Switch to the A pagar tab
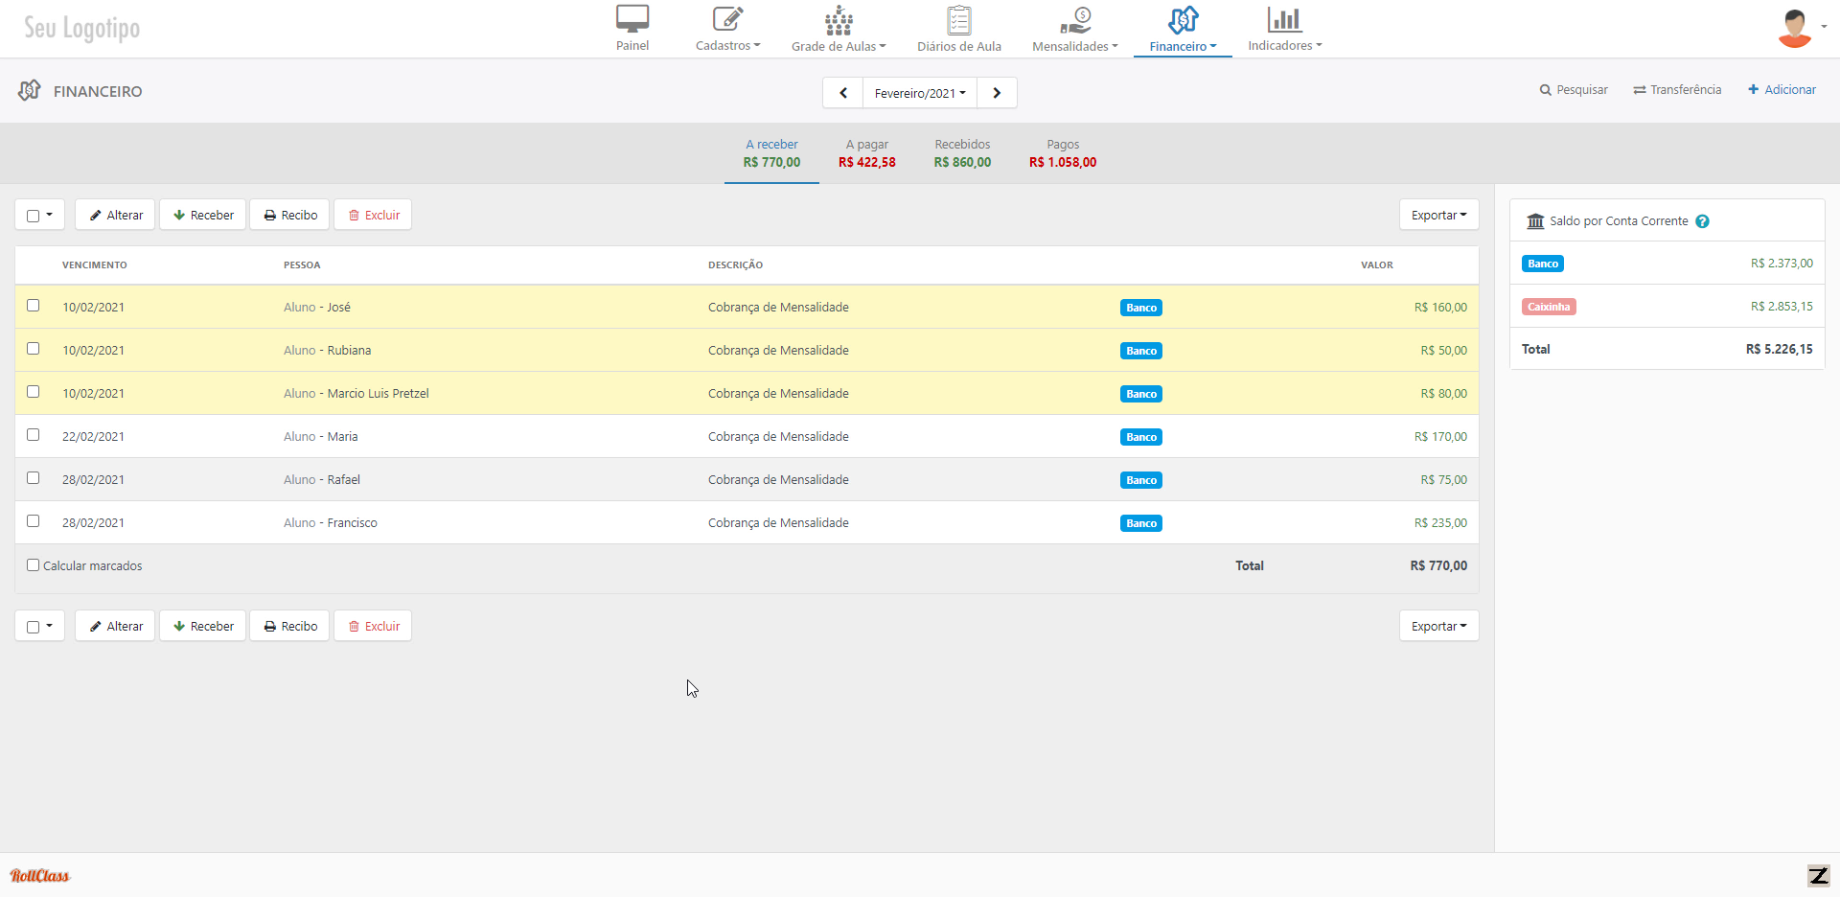 [x=866, y=153]
